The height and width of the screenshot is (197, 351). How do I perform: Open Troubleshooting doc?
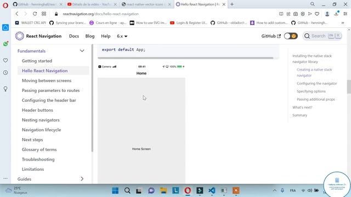click(x=38, y=159)
